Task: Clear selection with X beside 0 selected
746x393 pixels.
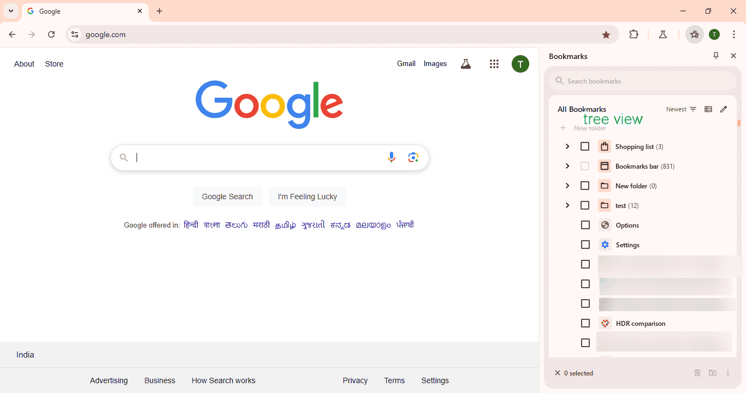Action: point(558,373)
